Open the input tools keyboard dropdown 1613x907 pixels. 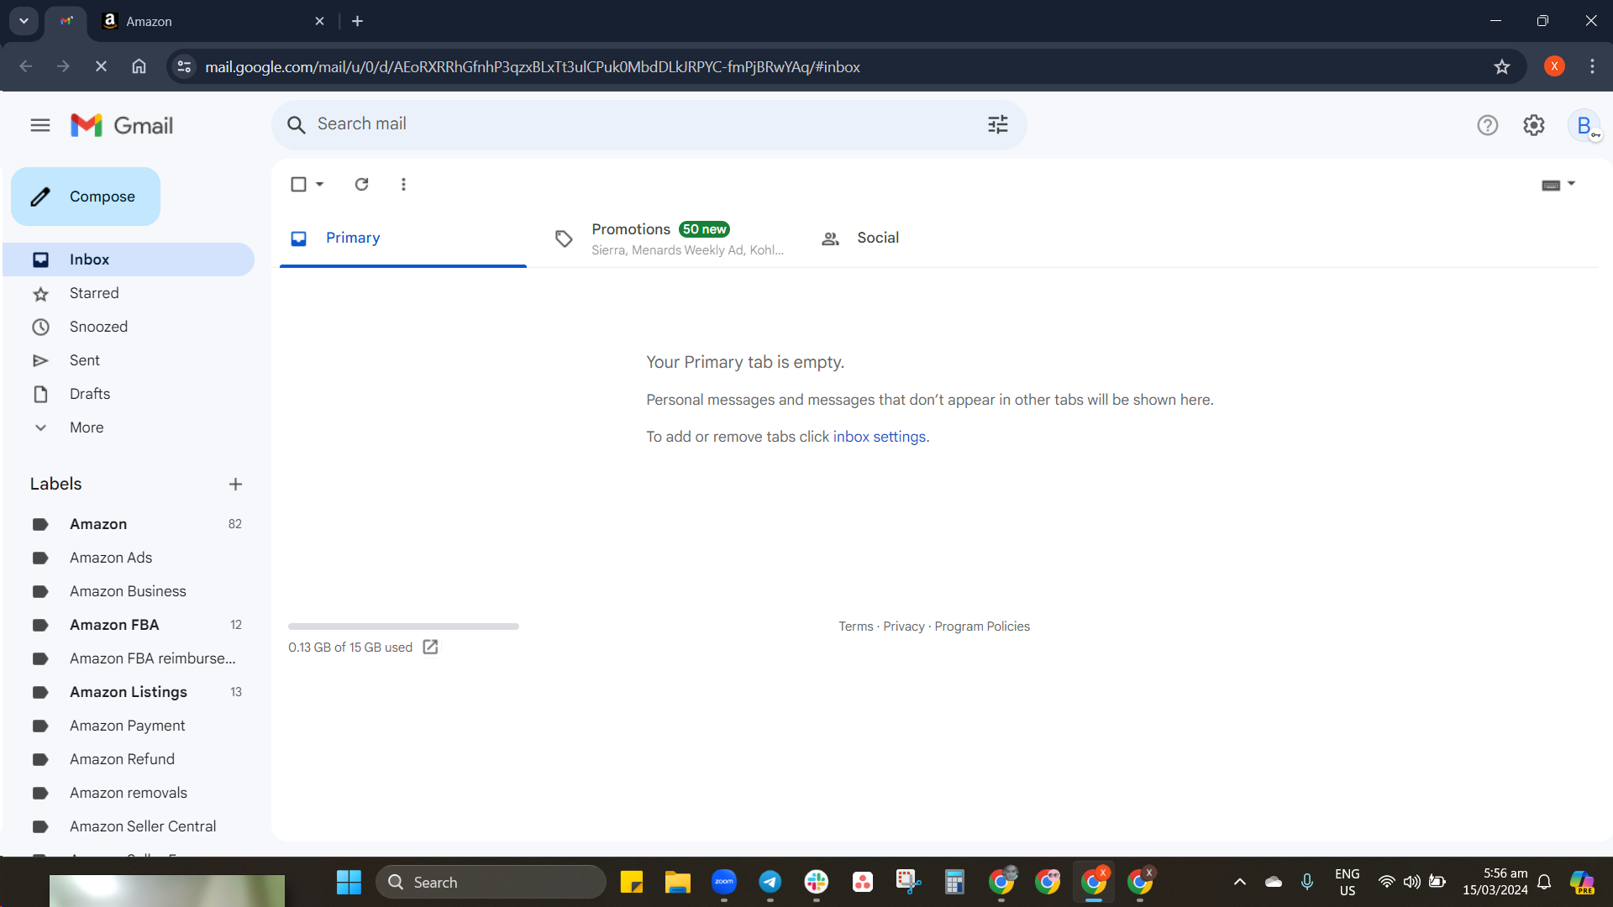tap(1558, 185)
